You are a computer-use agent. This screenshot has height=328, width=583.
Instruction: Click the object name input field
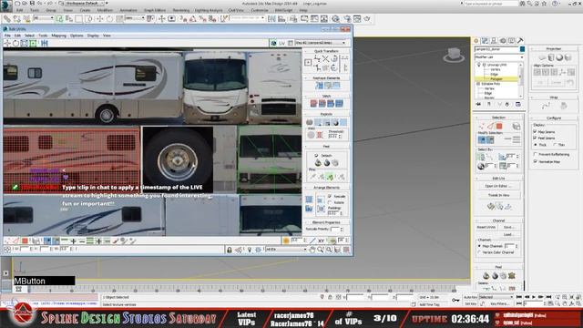tap(496, 49)
